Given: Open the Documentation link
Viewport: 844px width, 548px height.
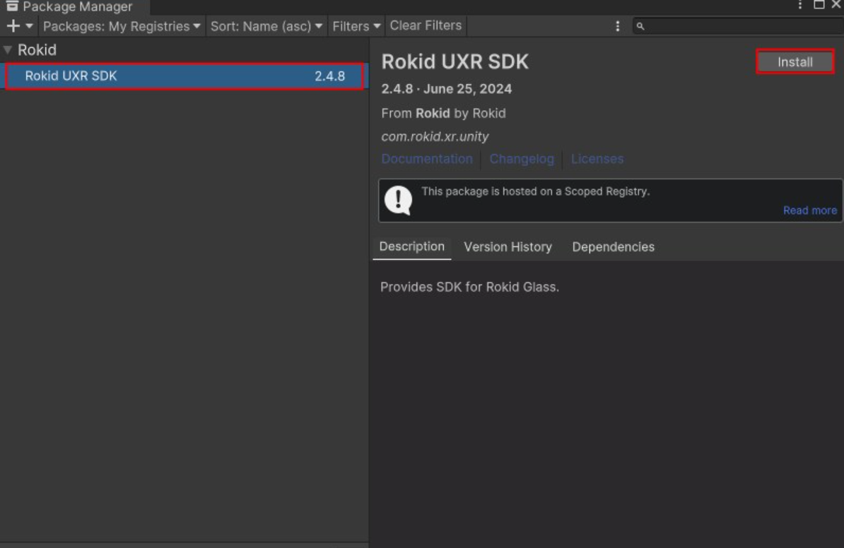Looking at the screenshot, I should tap(427, 159).
